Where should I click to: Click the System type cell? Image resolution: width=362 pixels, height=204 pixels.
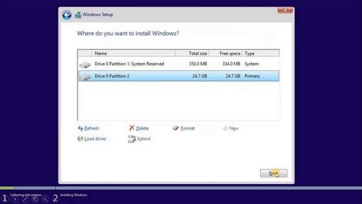pyautogui.click(x=252, y=64)
